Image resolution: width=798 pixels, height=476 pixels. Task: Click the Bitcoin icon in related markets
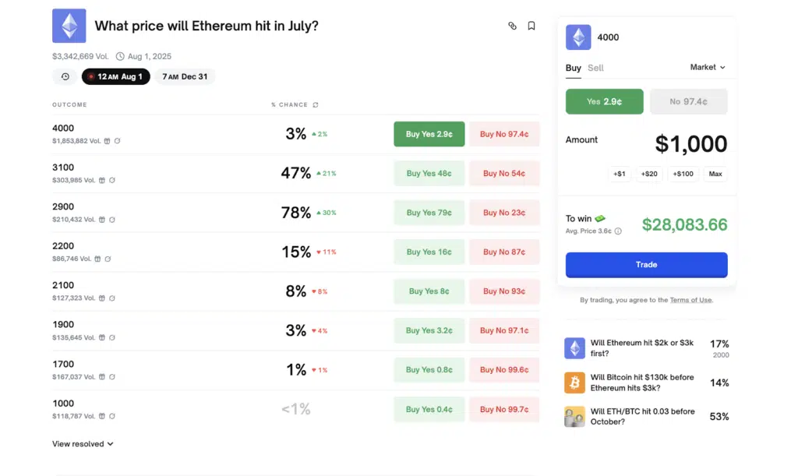pos(574,383)
